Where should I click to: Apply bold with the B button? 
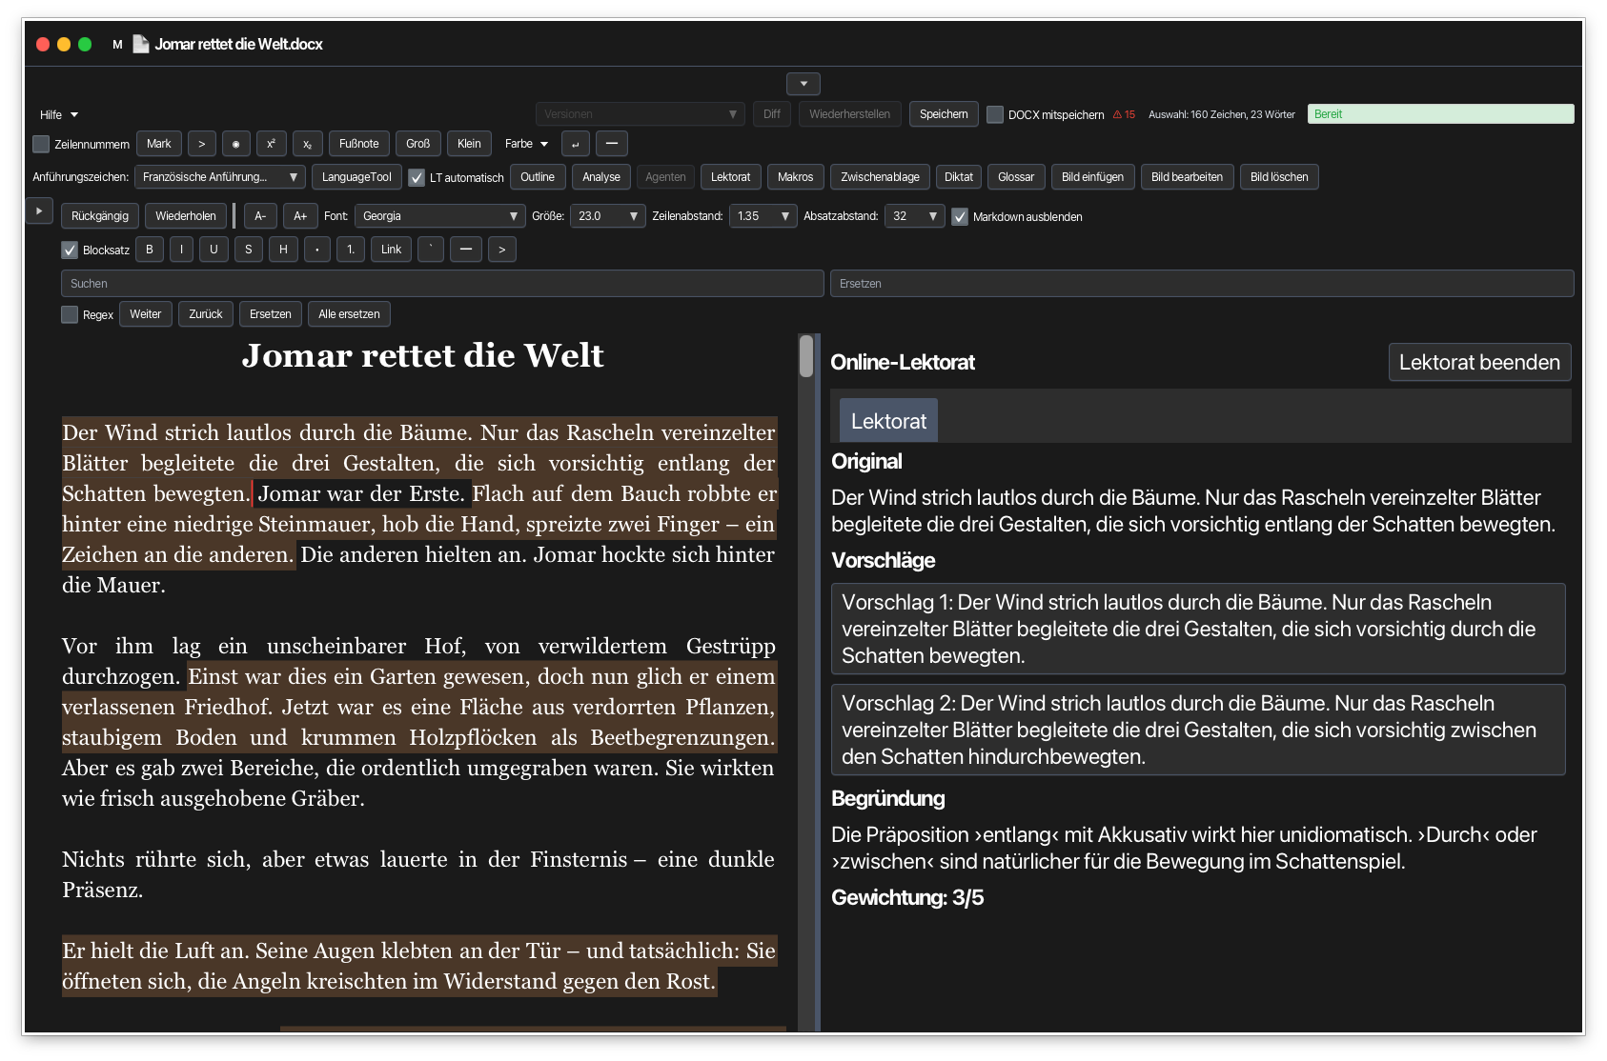tap(150, 250)
